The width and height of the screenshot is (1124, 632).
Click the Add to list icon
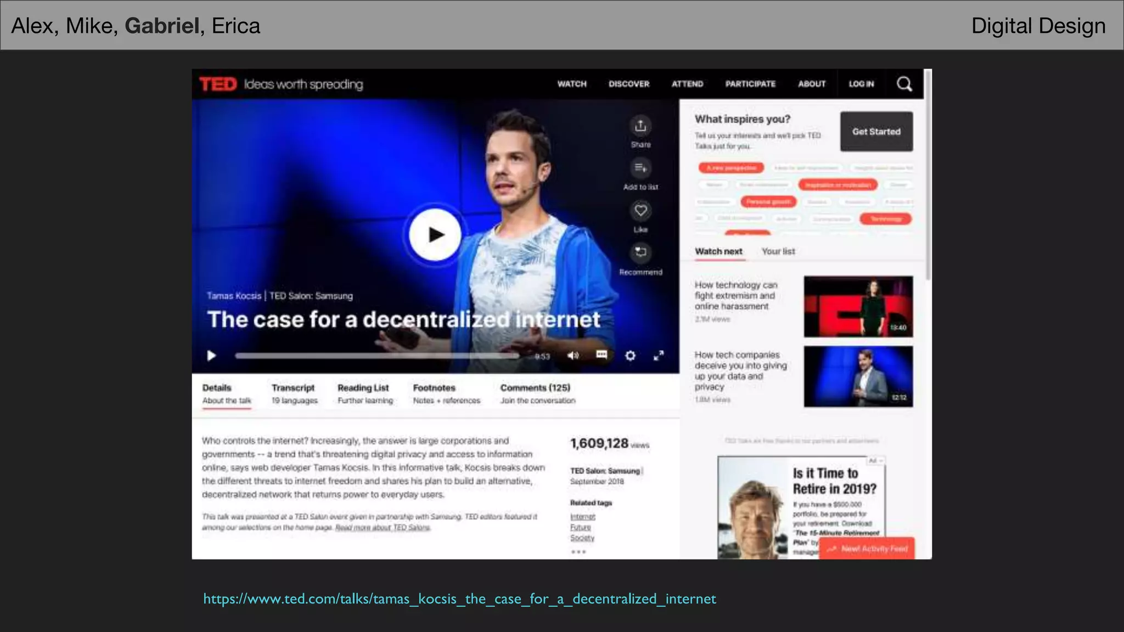(640, 168)
